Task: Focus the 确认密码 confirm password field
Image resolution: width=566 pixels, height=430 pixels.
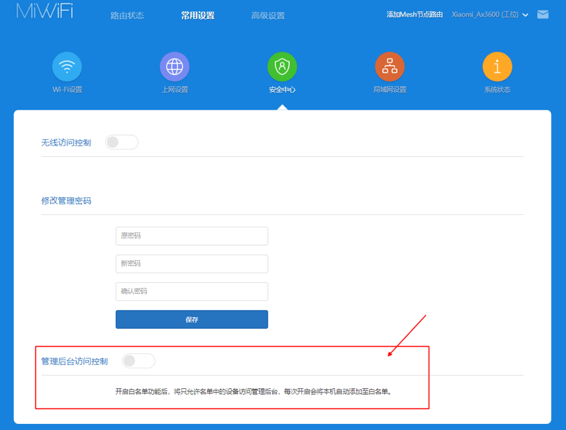Action: 192,292
